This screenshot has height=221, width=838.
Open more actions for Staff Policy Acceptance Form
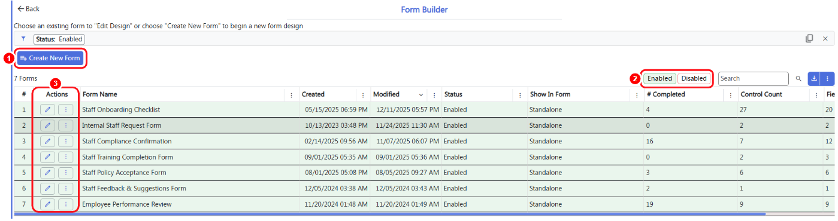click(x=65, y=173)
